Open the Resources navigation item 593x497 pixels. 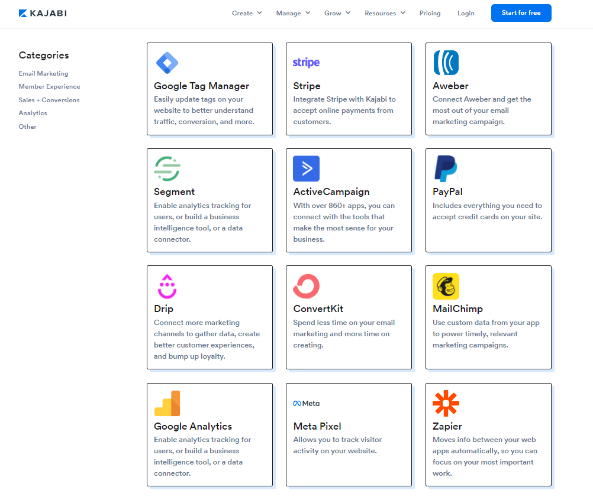(x=381, y=13)
